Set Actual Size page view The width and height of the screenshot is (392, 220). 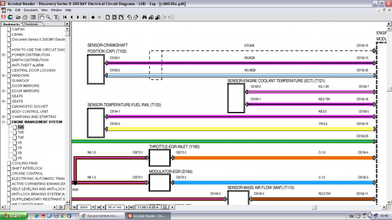(108, 17)
